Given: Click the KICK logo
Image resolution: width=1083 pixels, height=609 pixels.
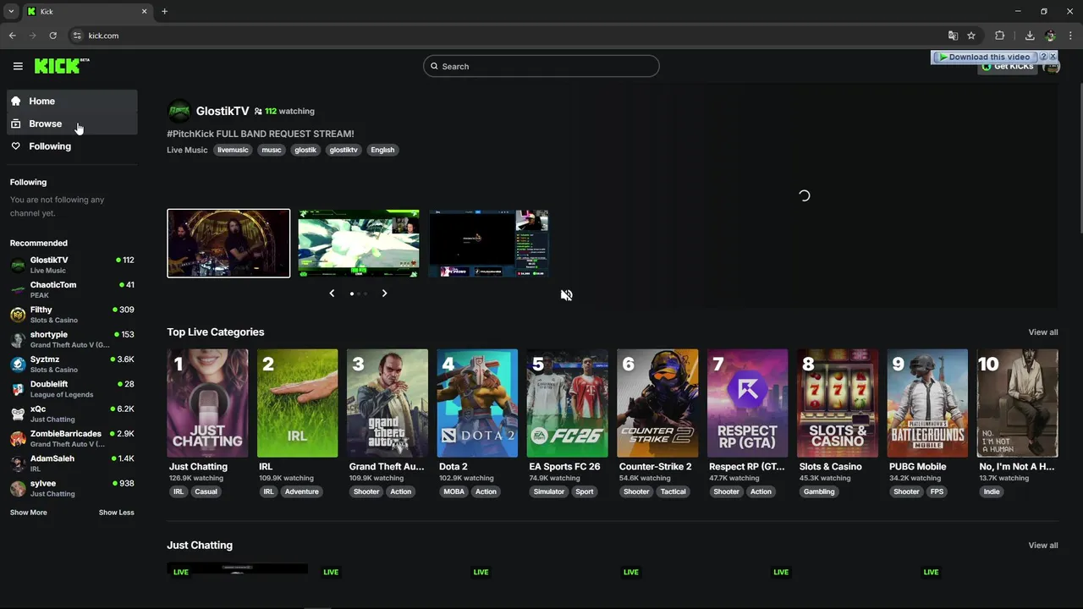Looking at the screenshot, I should click(x=62, y=66).
